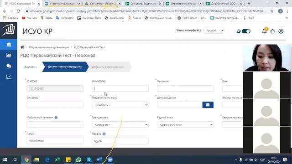Click the Пароль input field
292x164 pixels.
point(120,141)
